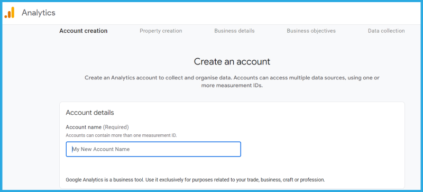Viewport: 423px width, 192px height.
Task: Click the Analytics title text
Action: tap(39, 13)
